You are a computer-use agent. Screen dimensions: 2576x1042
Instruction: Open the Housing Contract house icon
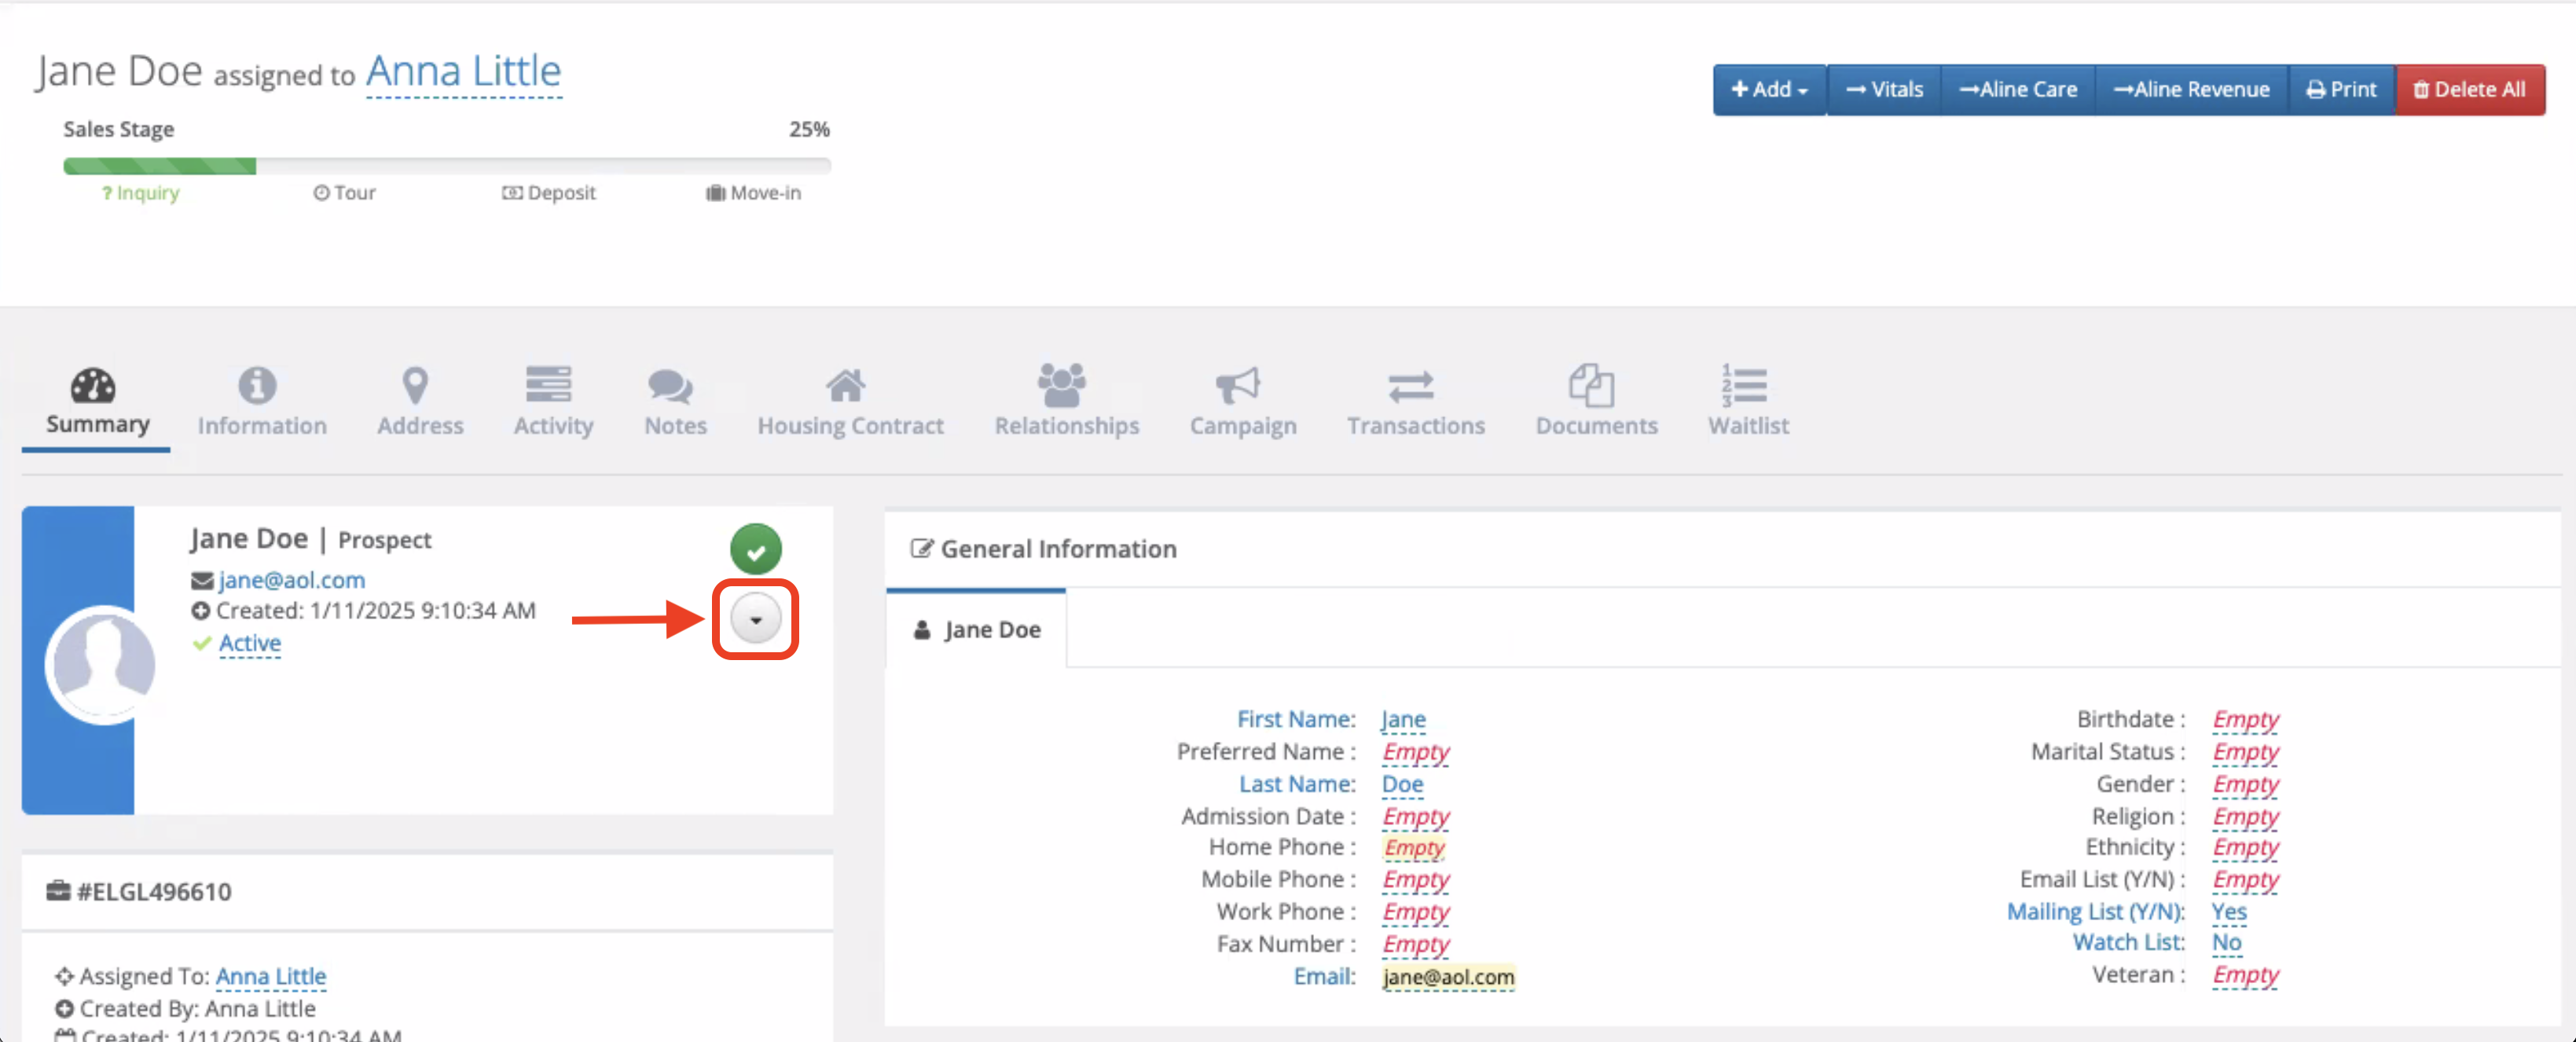pyautogui.click(x=846, y=385)
